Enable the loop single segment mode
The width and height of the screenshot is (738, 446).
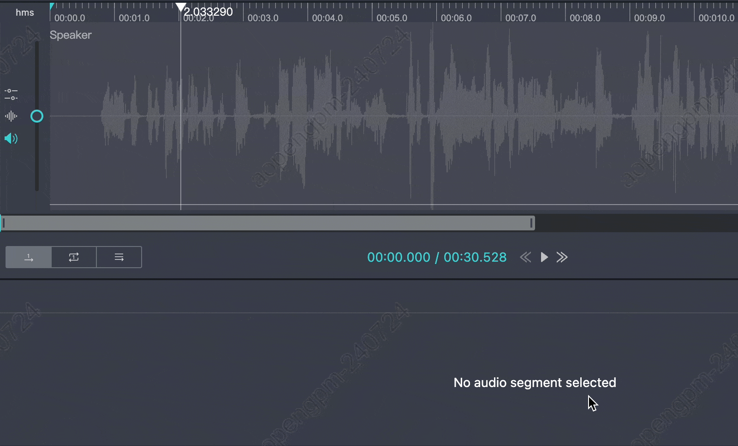74,257
